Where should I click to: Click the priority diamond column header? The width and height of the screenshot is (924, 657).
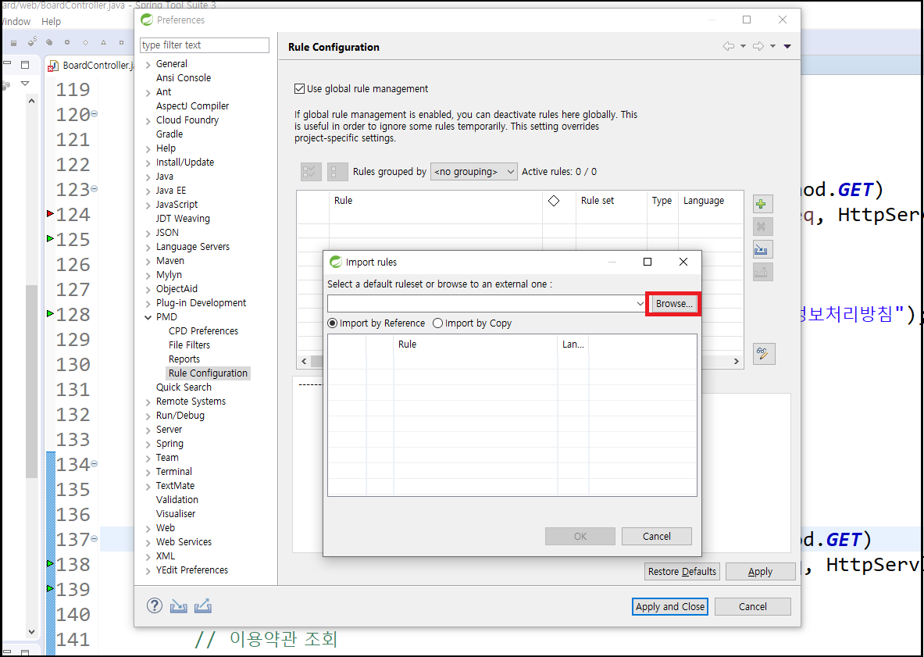[x=553, y=201]
